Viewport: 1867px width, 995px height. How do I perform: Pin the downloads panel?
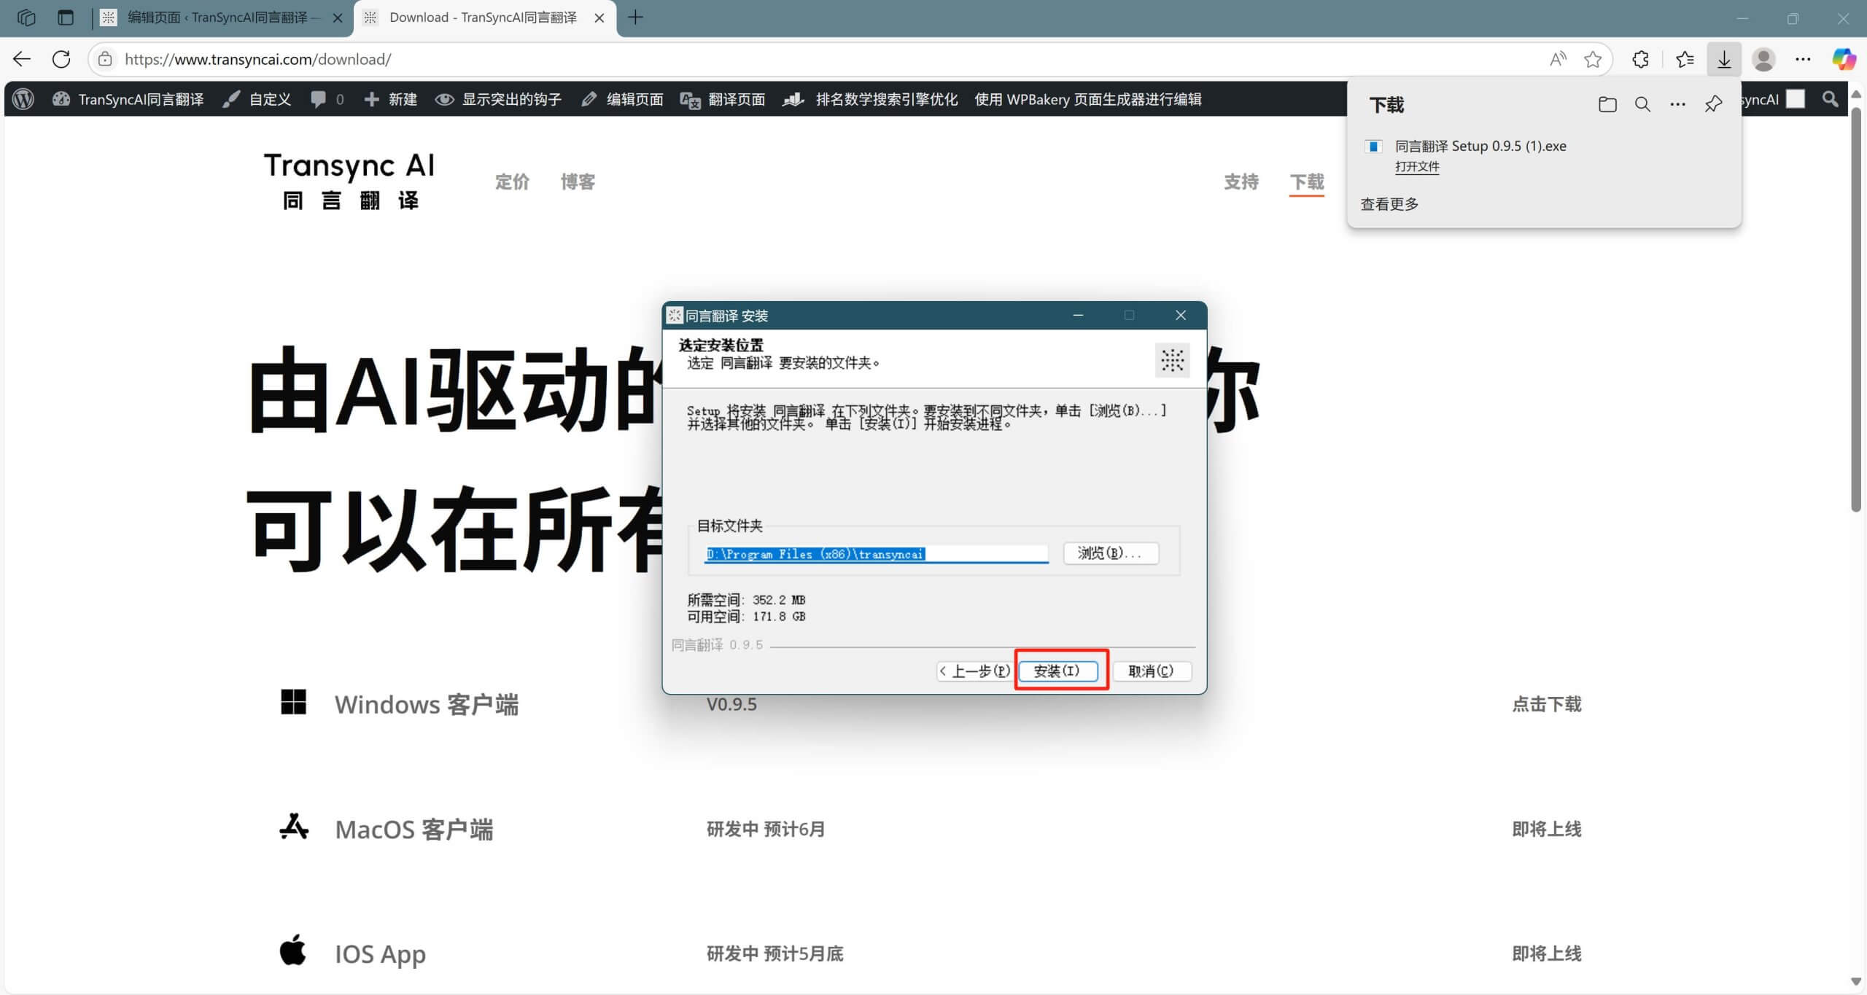[1713, 104]
